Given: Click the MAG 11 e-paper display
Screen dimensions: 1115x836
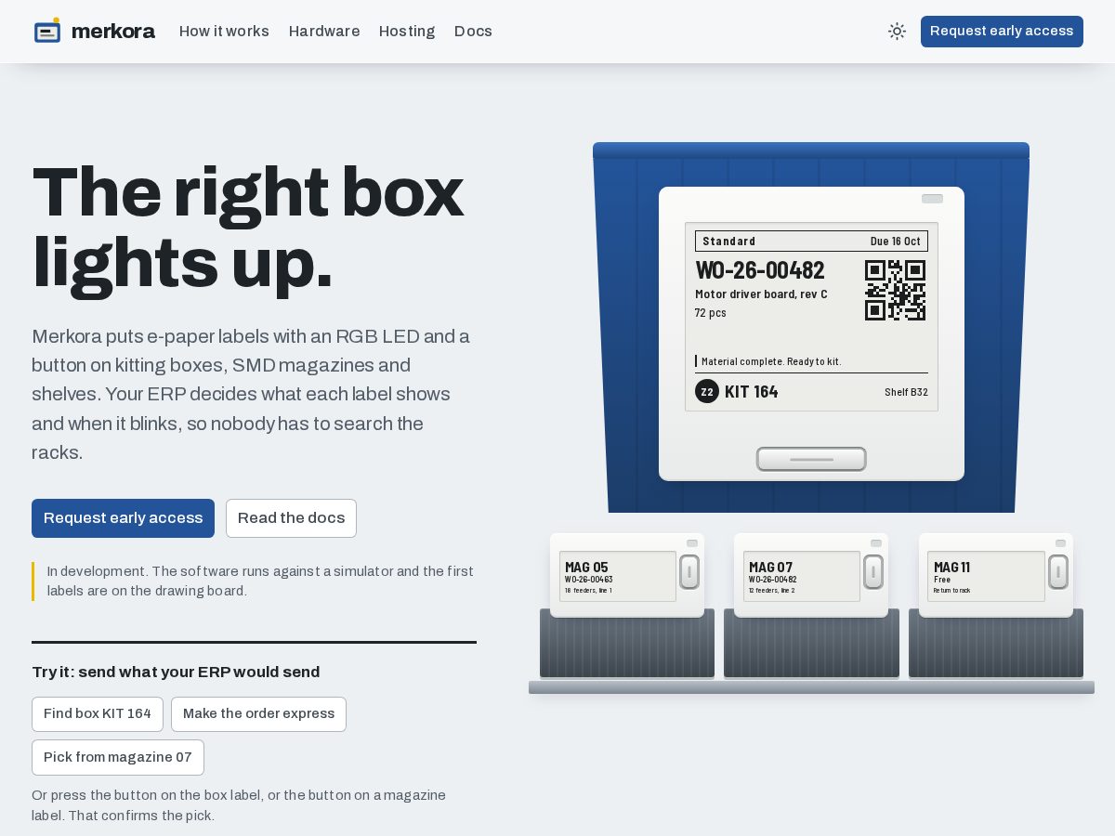Looking at the screenshot, I should coord(986,576).
